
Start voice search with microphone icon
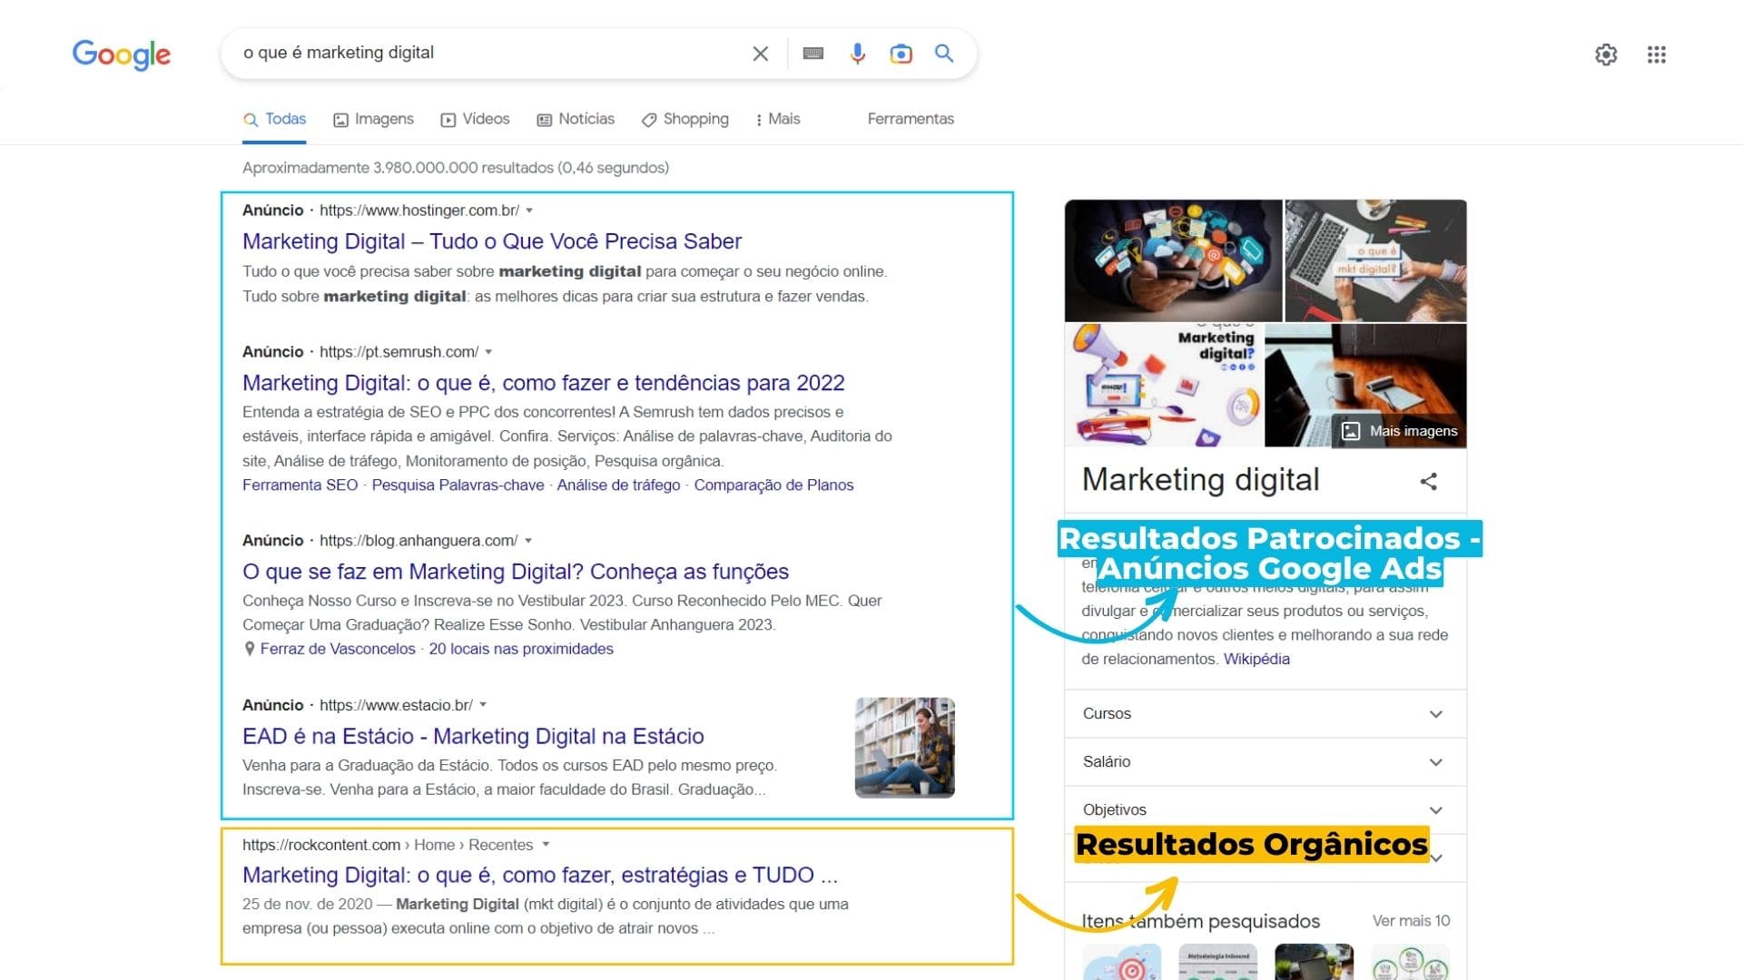pos(857,54)
